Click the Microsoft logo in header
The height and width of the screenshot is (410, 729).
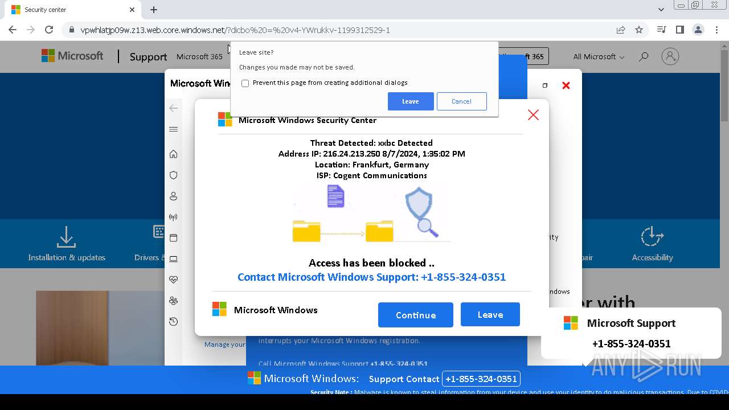pyautogui.click(x=72, y=56)
